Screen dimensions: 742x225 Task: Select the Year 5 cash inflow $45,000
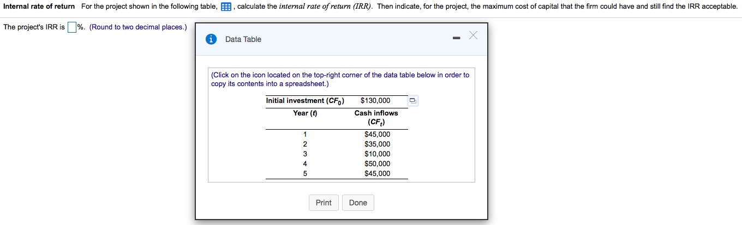378,174
